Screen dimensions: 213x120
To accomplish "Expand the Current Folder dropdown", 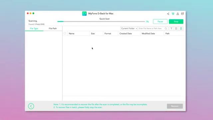I will pyautogui.click(x=129, y=28).
